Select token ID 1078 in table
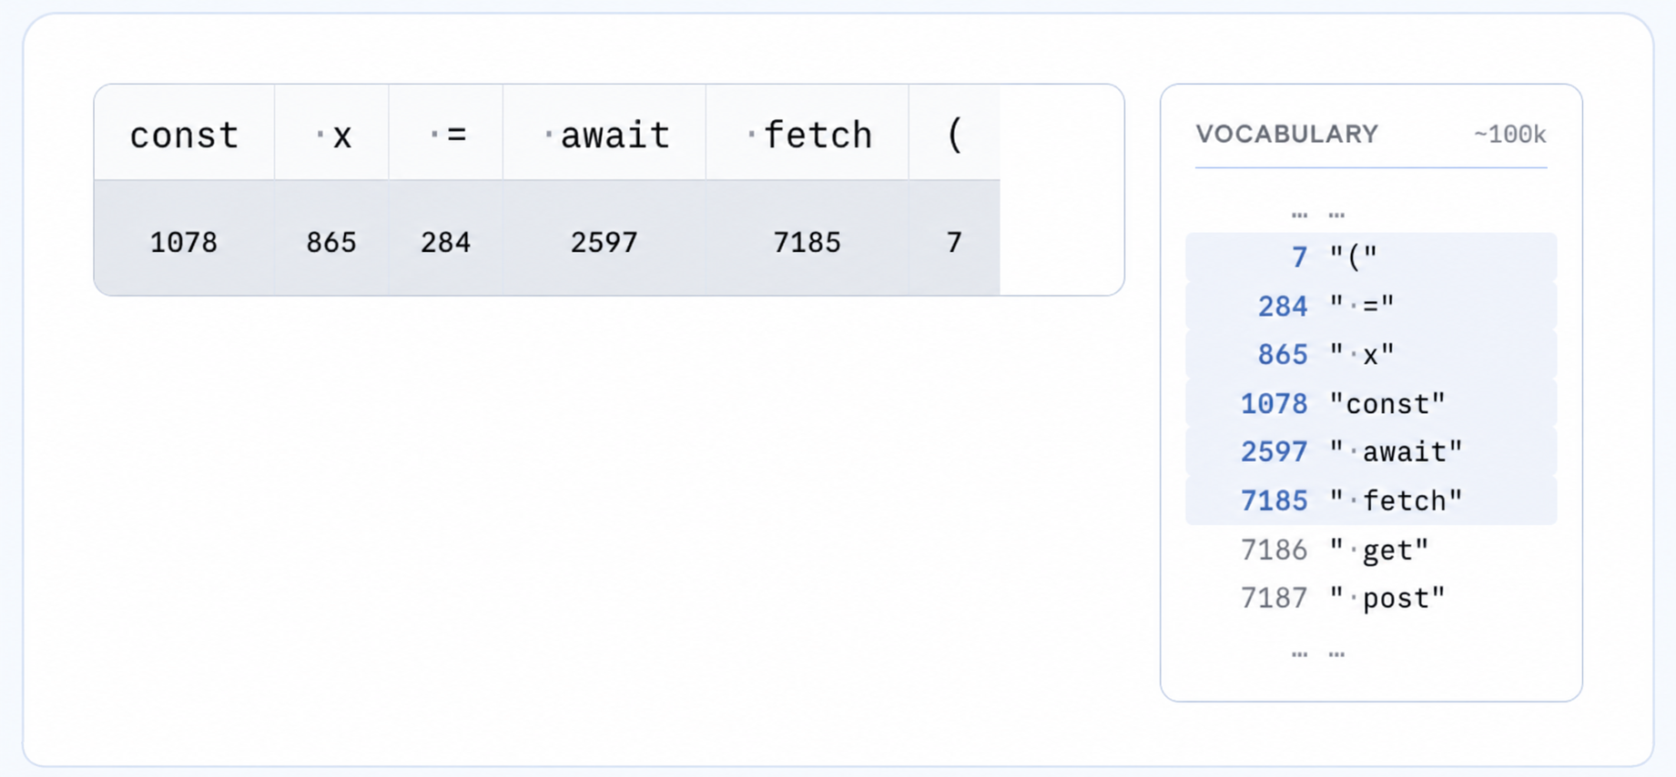Screen dimensions: 1676x777 184,242
